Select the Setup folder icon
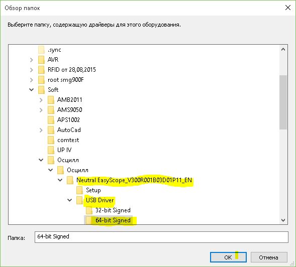Viewport: 296px width, 267px height. click(x=80, y=190)
